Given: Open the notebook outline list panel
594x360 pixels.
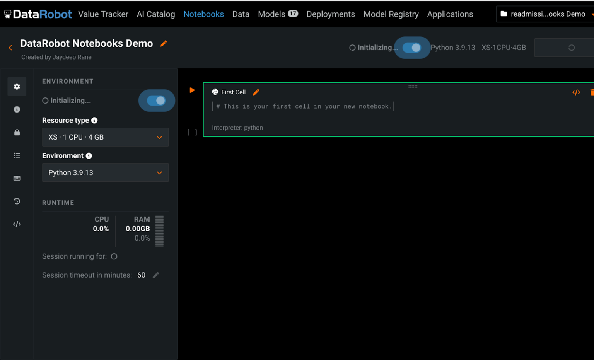Looking at the screenshot, I should 17,155.
